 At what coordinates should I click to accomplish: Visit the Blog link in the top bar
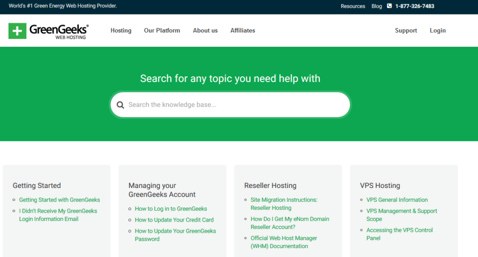(x=377, y=6)
